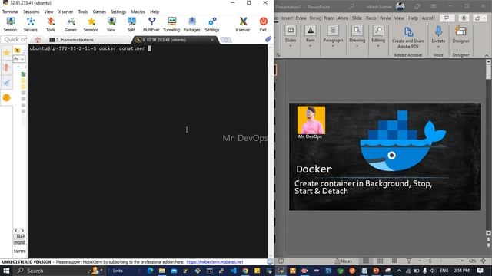The height and width of the screenshot is (276, 492).
Task: Open the mobaxterm.mobatek.net link
Action: [x=214, y=262]
